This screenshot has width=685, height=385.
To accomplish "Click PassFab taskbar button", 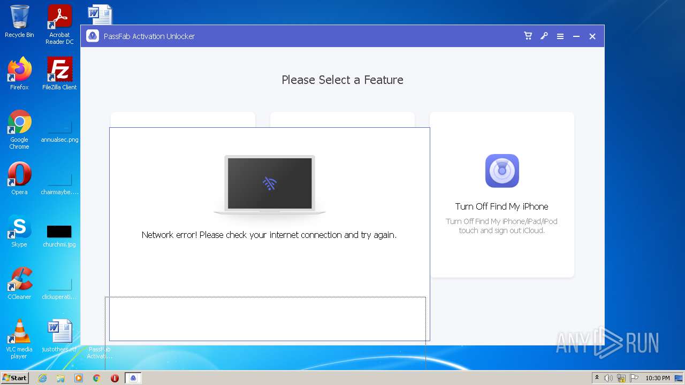I will click(x=133, y=378).
